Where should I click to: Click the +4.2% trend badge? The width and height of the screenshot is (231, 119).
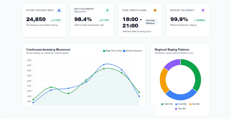pos(56,20)
